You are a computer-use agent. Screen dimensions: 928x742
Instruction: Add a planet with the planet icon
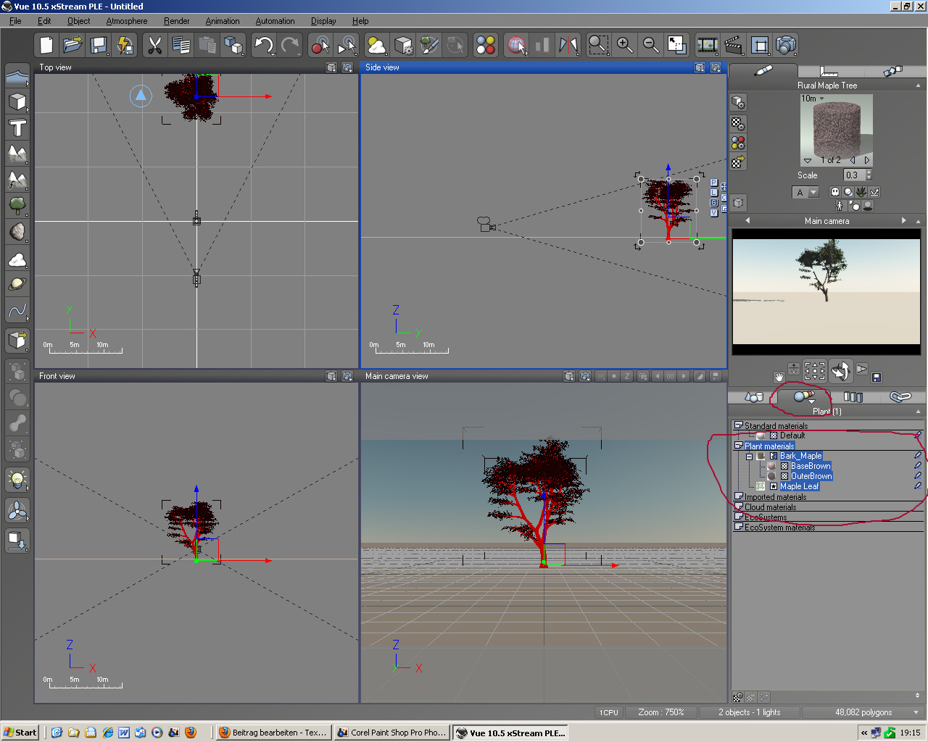(x=17, y=285)
